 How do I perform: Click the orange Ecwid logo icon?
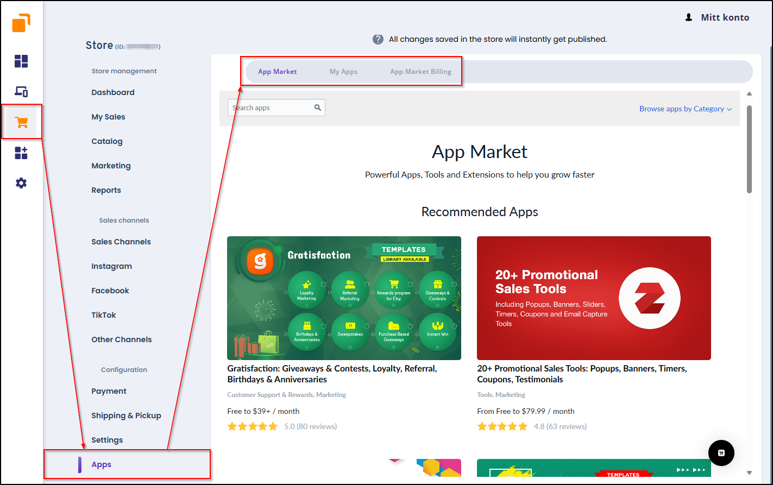22,23
